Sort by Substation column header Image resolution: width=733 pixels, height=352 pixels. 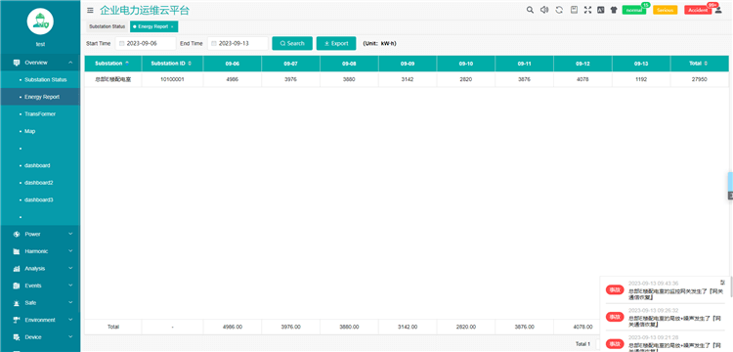pos(112,64)
